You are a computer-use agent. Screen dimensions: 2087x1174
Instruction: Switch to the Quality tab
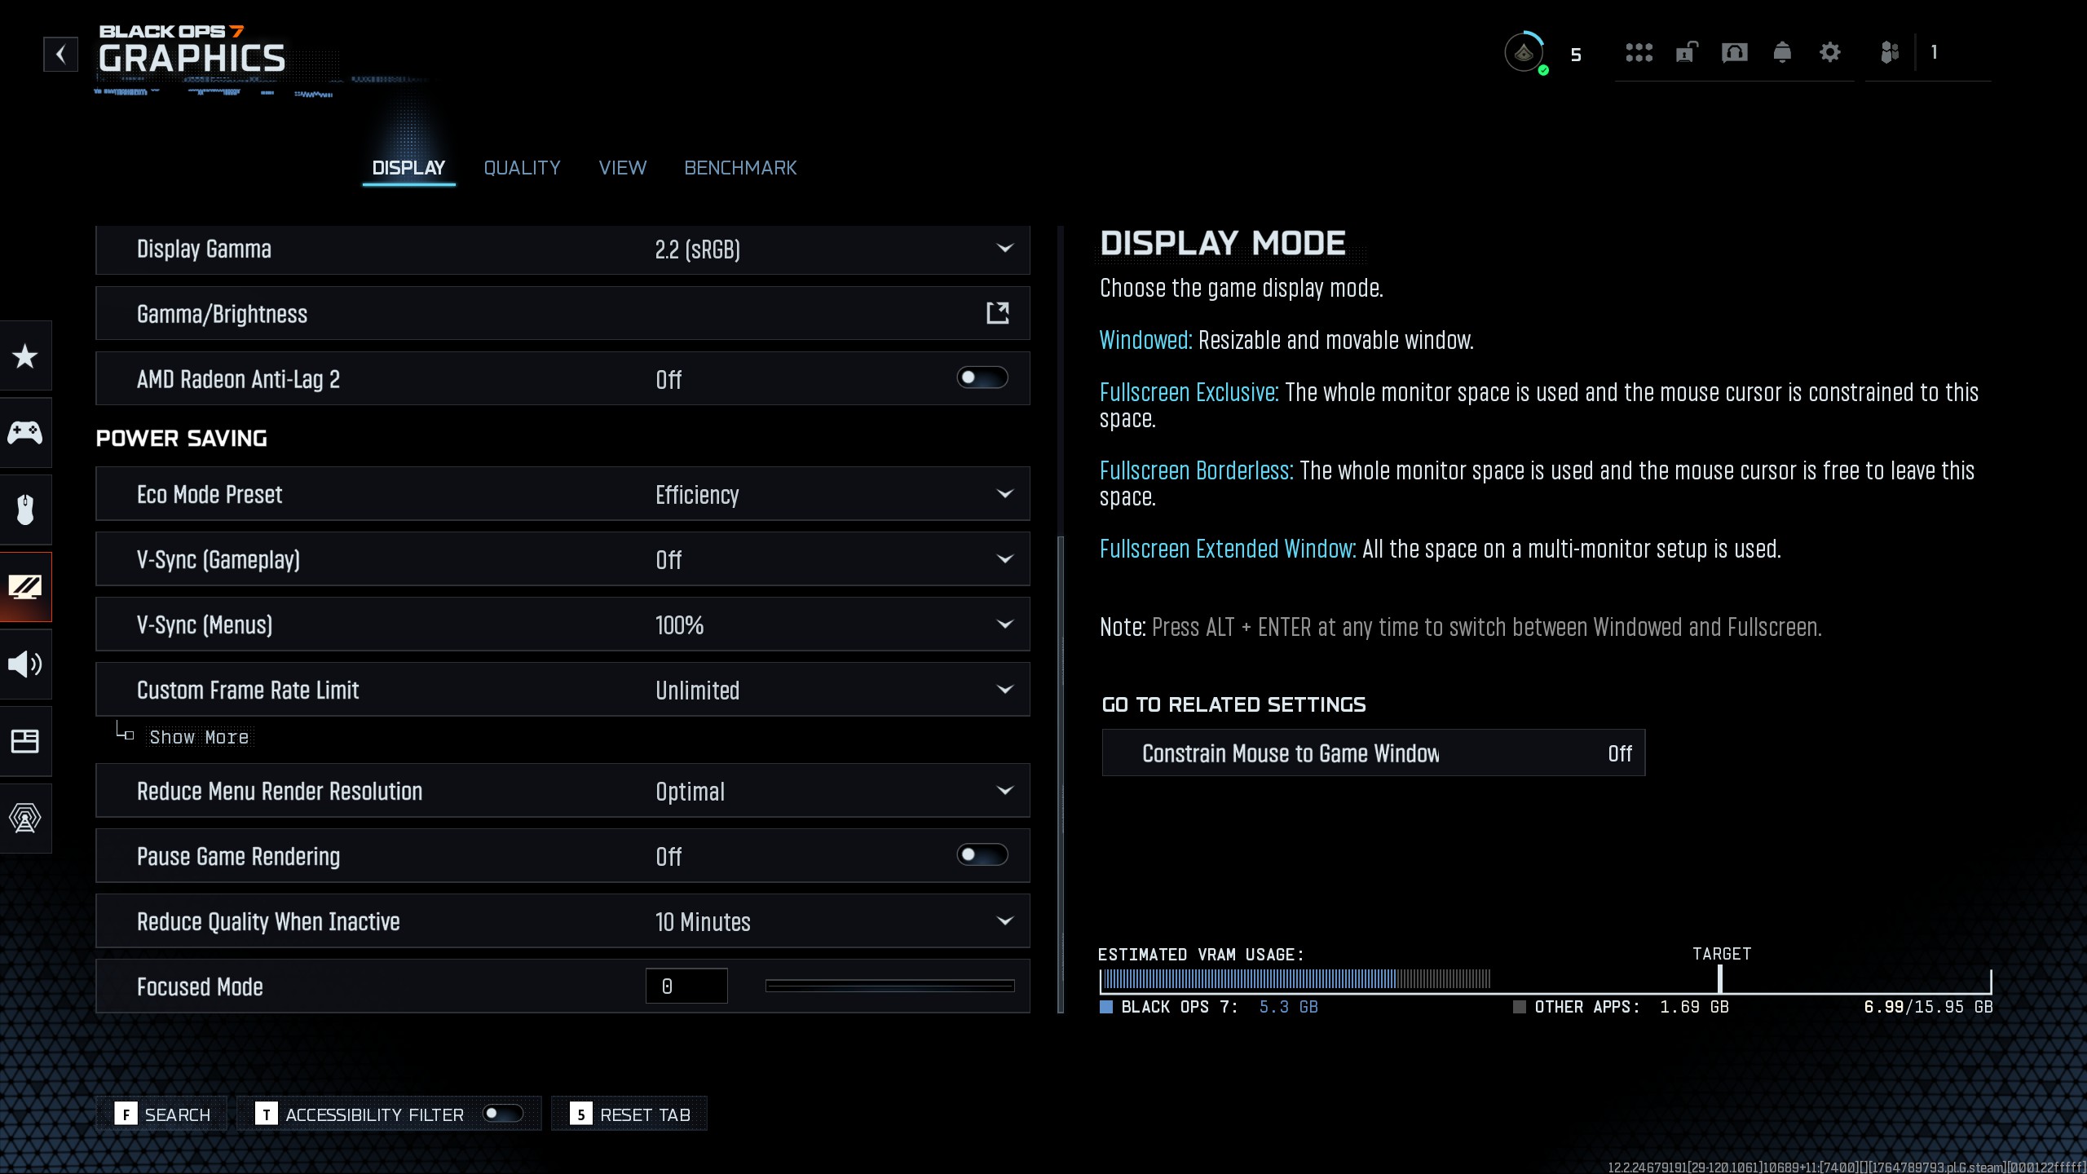pyautogui.click(x=522, y=168)
